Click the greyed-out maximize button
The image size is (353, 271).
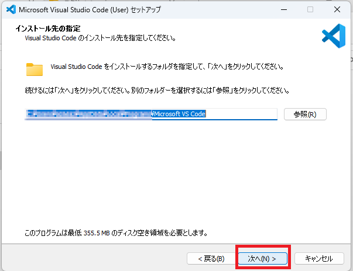pos(310,10)
